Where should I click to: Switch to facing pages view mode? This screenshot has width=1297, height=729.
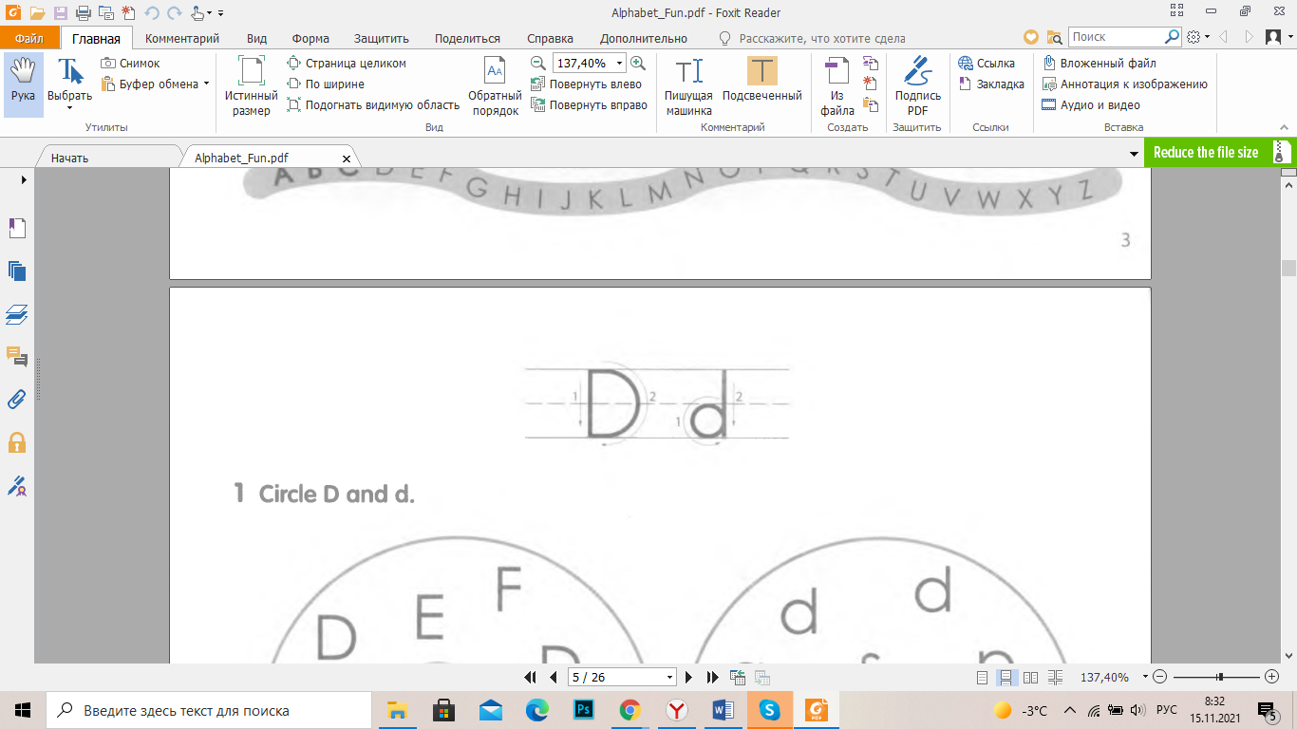tap(1031, 677)
